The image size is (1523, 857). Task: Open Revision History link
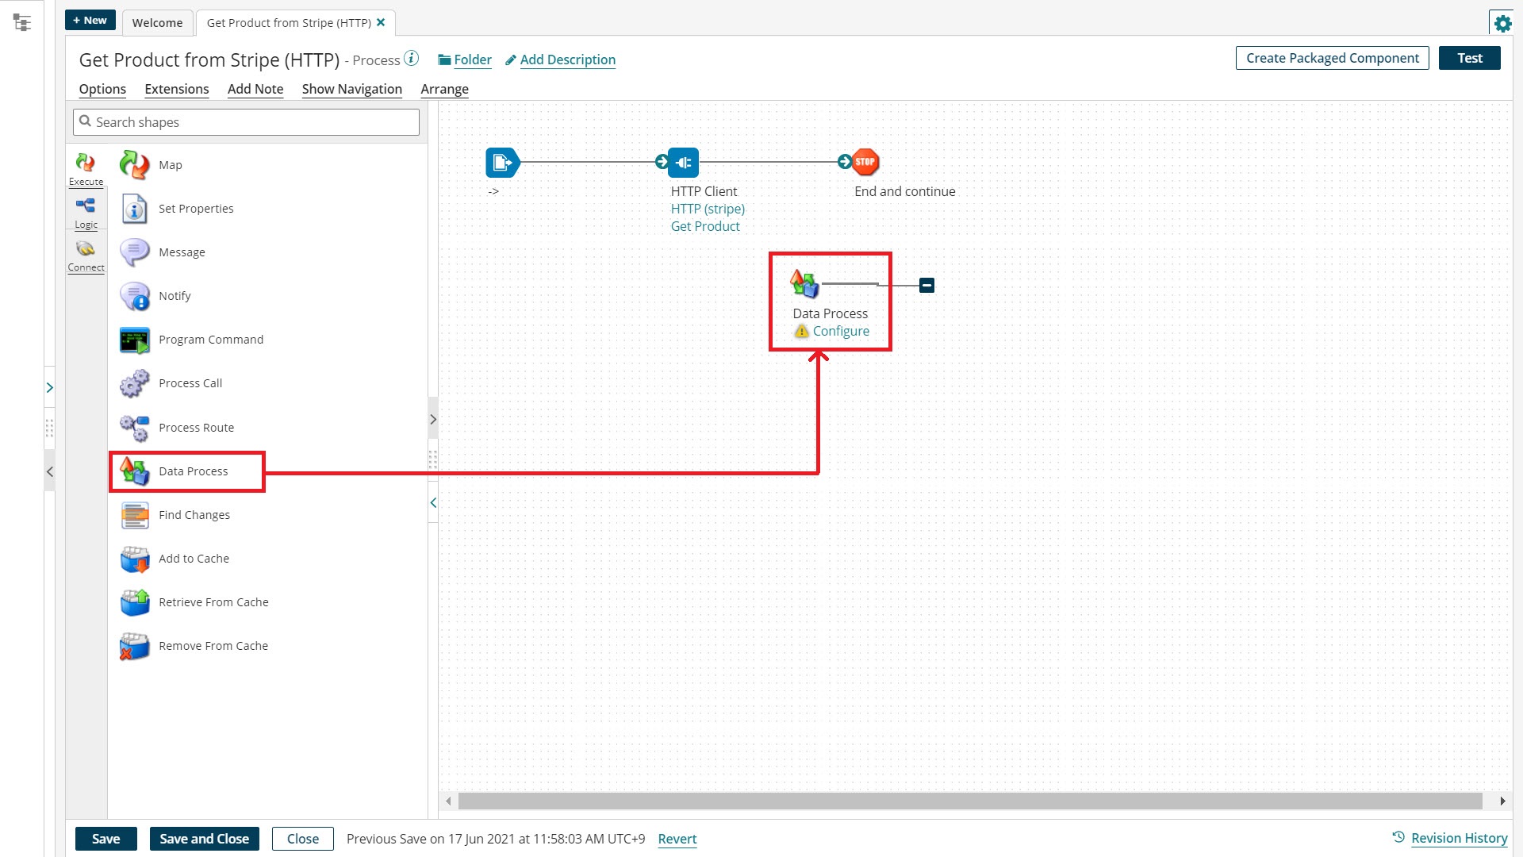point(1459,838)
